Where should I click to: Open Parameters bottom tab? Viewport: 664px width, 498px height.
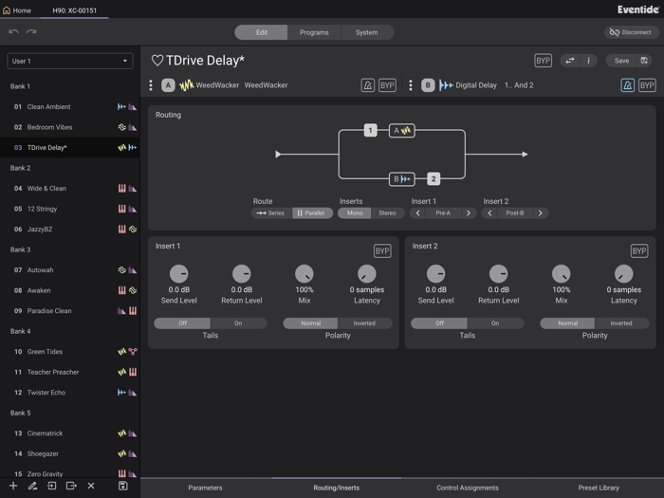pyautogui.click(x=206, y=488)
